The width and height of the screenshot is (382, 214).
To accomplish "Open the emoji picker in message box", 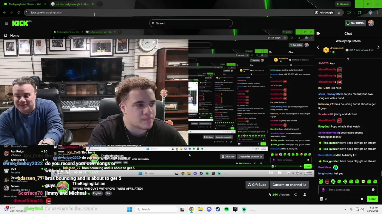I will pos(373,190).
